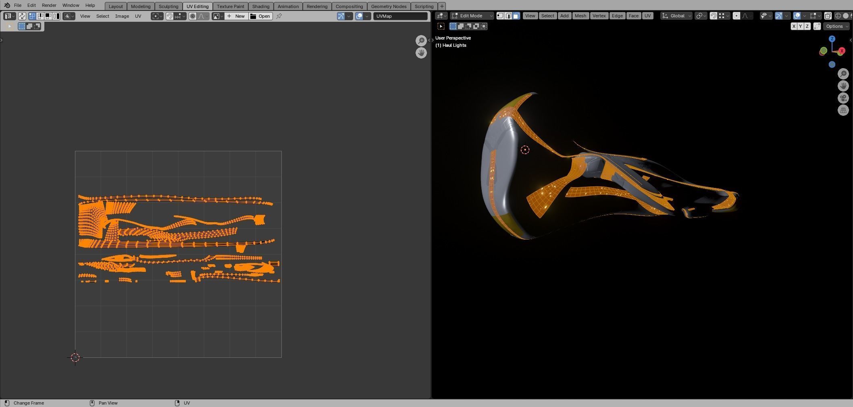Screen dimensions: 853x407
Task: Open the Vertex menu in 3D viewport
Action: pos(599,16)
